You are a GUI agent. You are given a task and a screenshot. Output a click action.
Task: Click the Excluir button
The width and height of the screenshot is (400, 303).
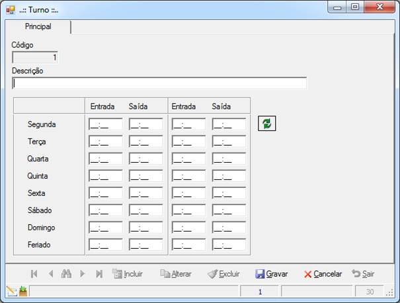click(223, 274)
